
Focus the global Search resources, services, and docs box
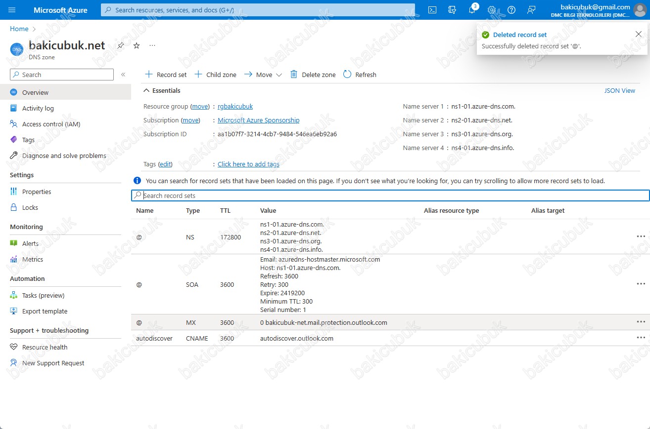pyautogui.click(x=258, y=10)
